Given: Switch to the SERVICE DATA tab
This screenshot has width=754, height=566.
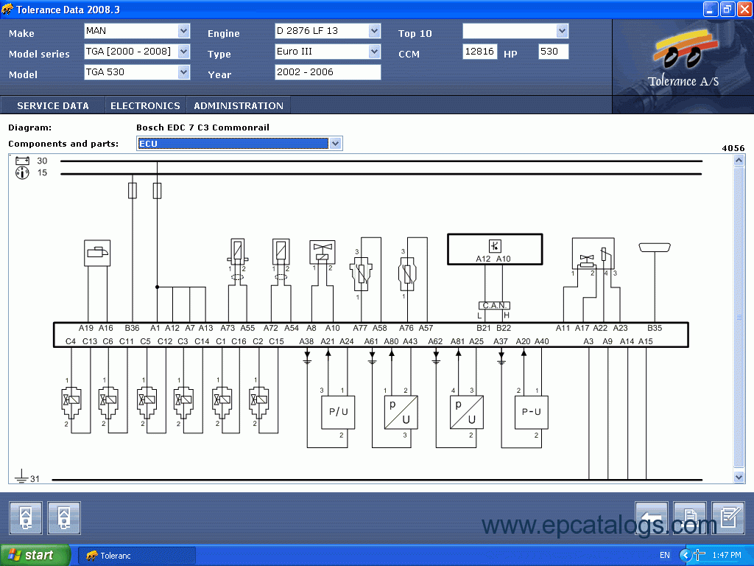Looking at the screenshot, I should 53,106.
